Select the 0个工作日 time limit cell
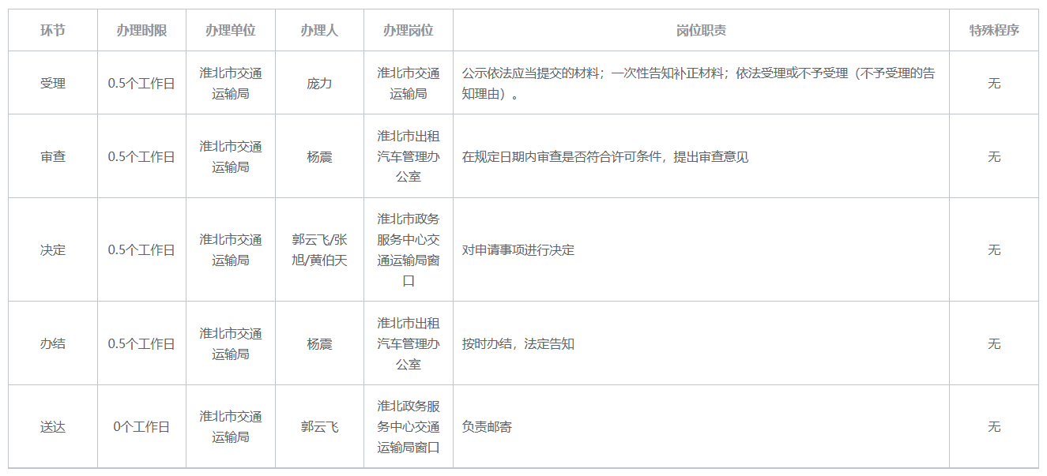Image resolution: width=1047 pixels, height=476 pixels. click(141, 426)
